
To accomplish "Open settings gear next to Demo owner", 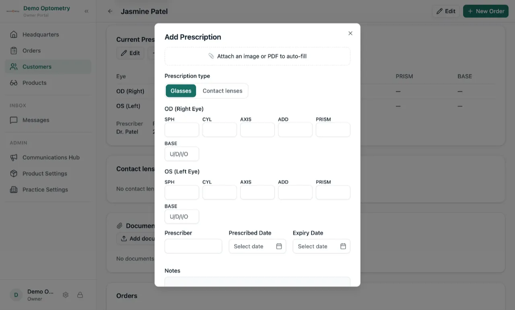I will click(x=66, y=295).
